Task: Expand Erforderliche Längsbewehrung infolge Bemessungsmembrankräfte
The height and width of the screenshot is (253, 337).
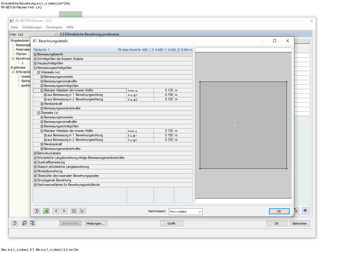Action: (x=35, y=158)
